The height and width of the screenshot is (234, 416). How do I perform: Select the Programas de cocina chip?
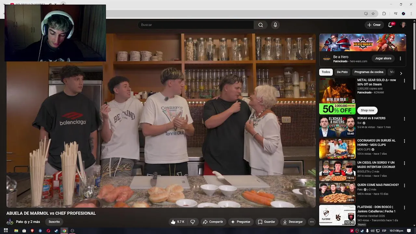coord(369,72)
